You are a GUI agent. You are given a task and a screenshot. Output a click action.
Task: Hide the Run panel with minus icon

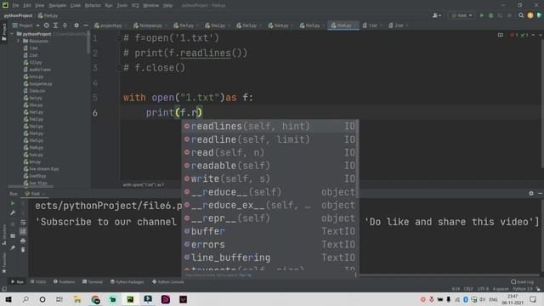pos(541,193)
